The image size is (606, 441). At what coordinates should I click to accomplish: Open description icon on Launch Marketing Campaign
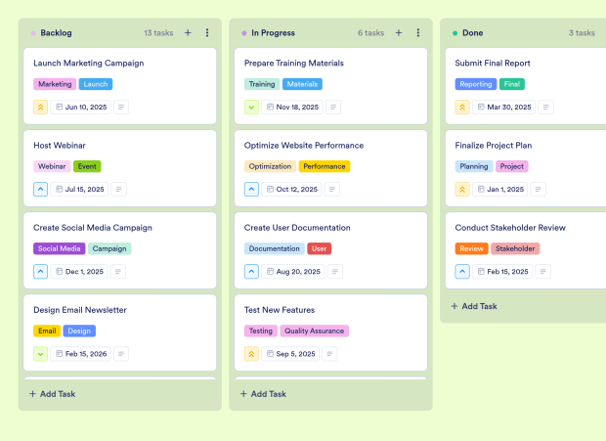[x=121, y=107]
